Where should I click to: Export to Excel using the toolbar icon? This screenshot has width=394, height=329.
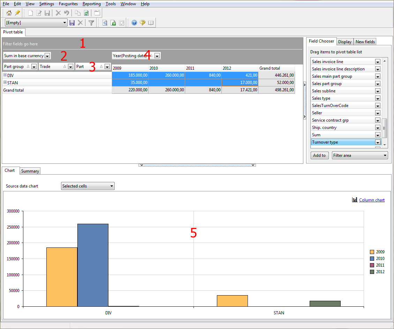click(113, 23)
